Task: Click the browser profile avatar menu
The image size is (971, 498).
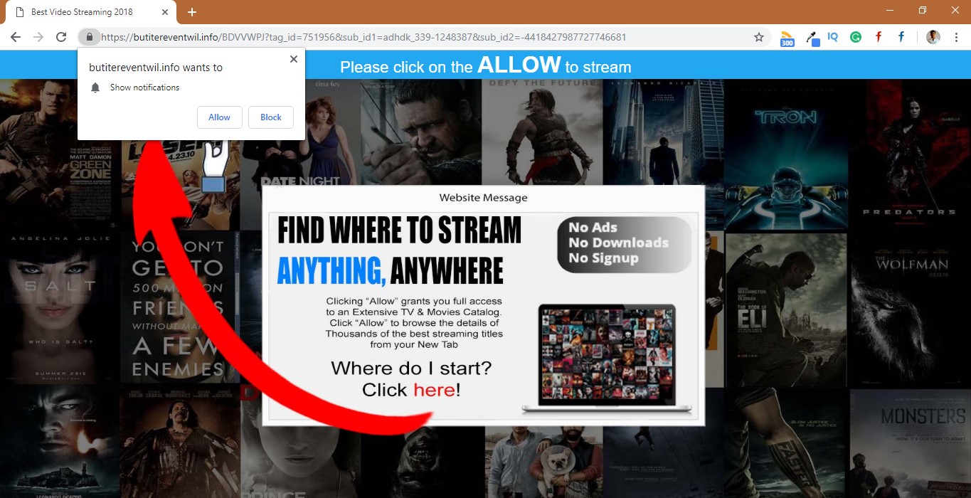Action: pyautogui.click(x=932, y=36)
